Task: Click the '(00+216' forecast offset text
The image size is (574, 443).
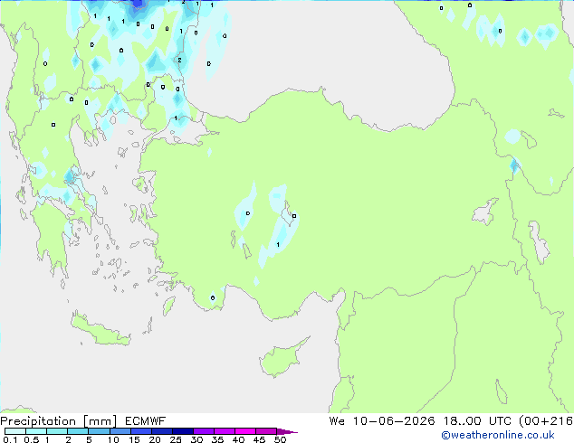Action: [x=546, y=421]
